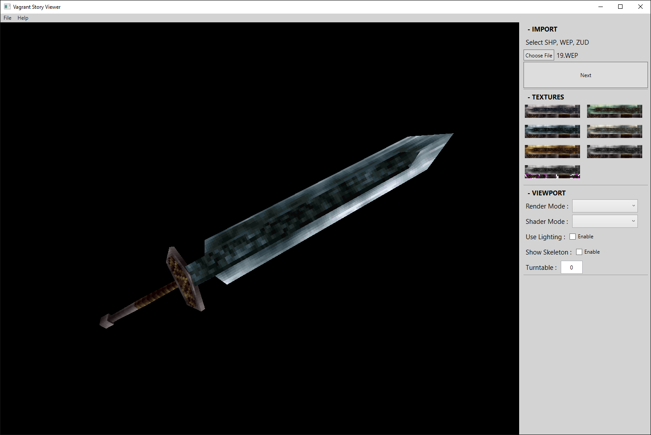The width and height of the screenshot is (651, 435).
Task: Click the Next button
Action: [x=586, y=75]
